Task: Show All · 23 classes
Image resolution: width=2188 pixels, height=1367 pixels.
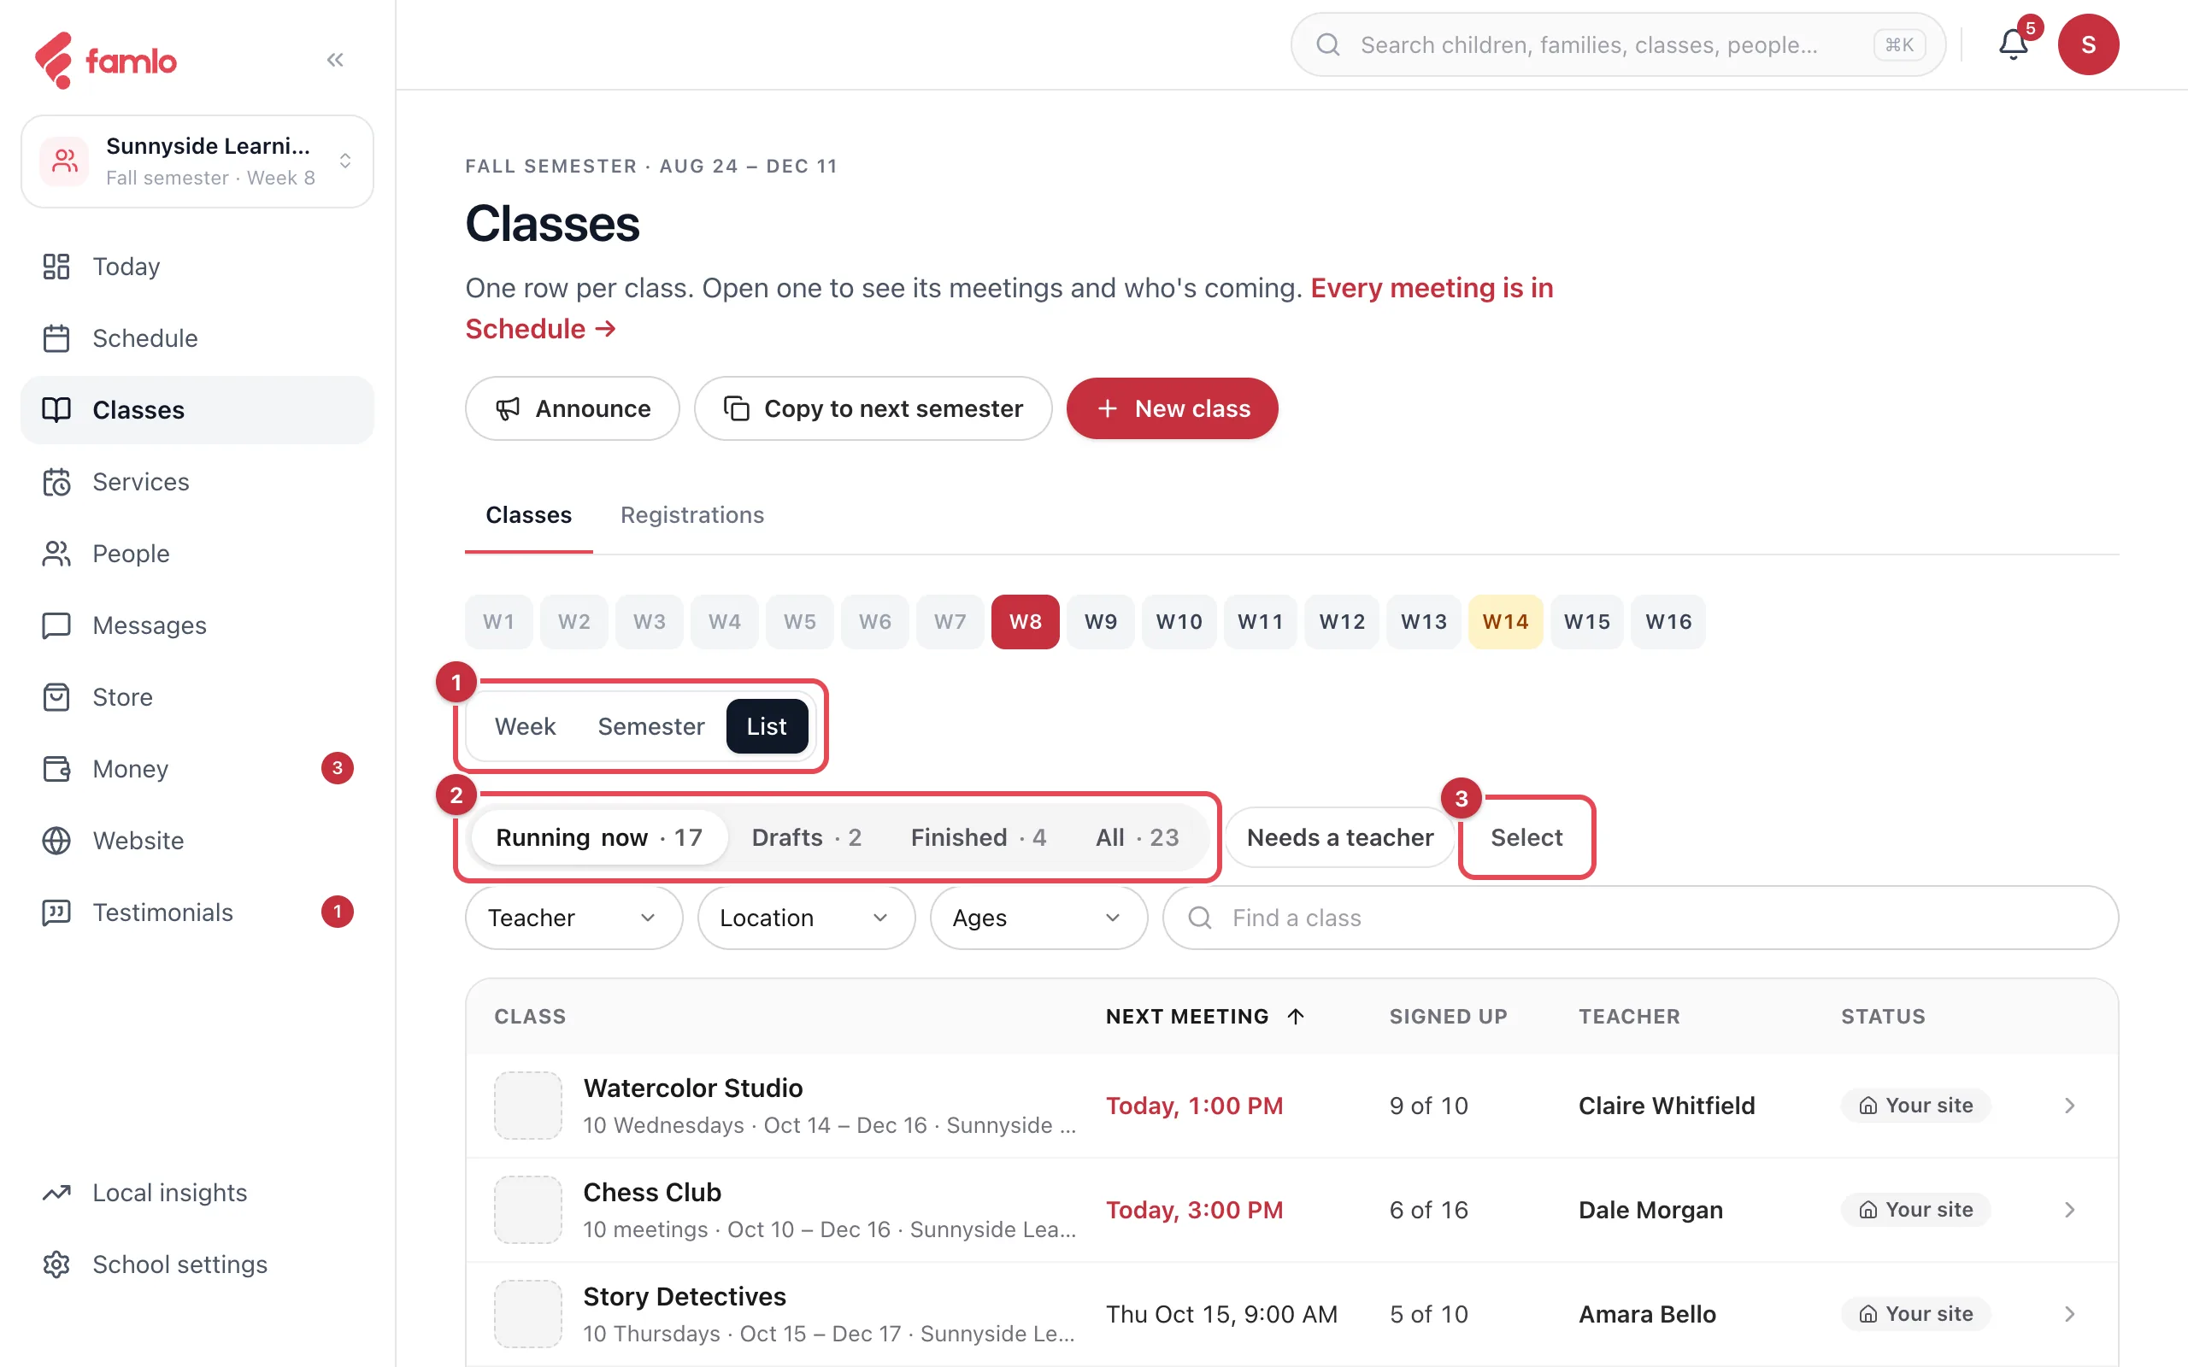Action: click(1137, 837)
